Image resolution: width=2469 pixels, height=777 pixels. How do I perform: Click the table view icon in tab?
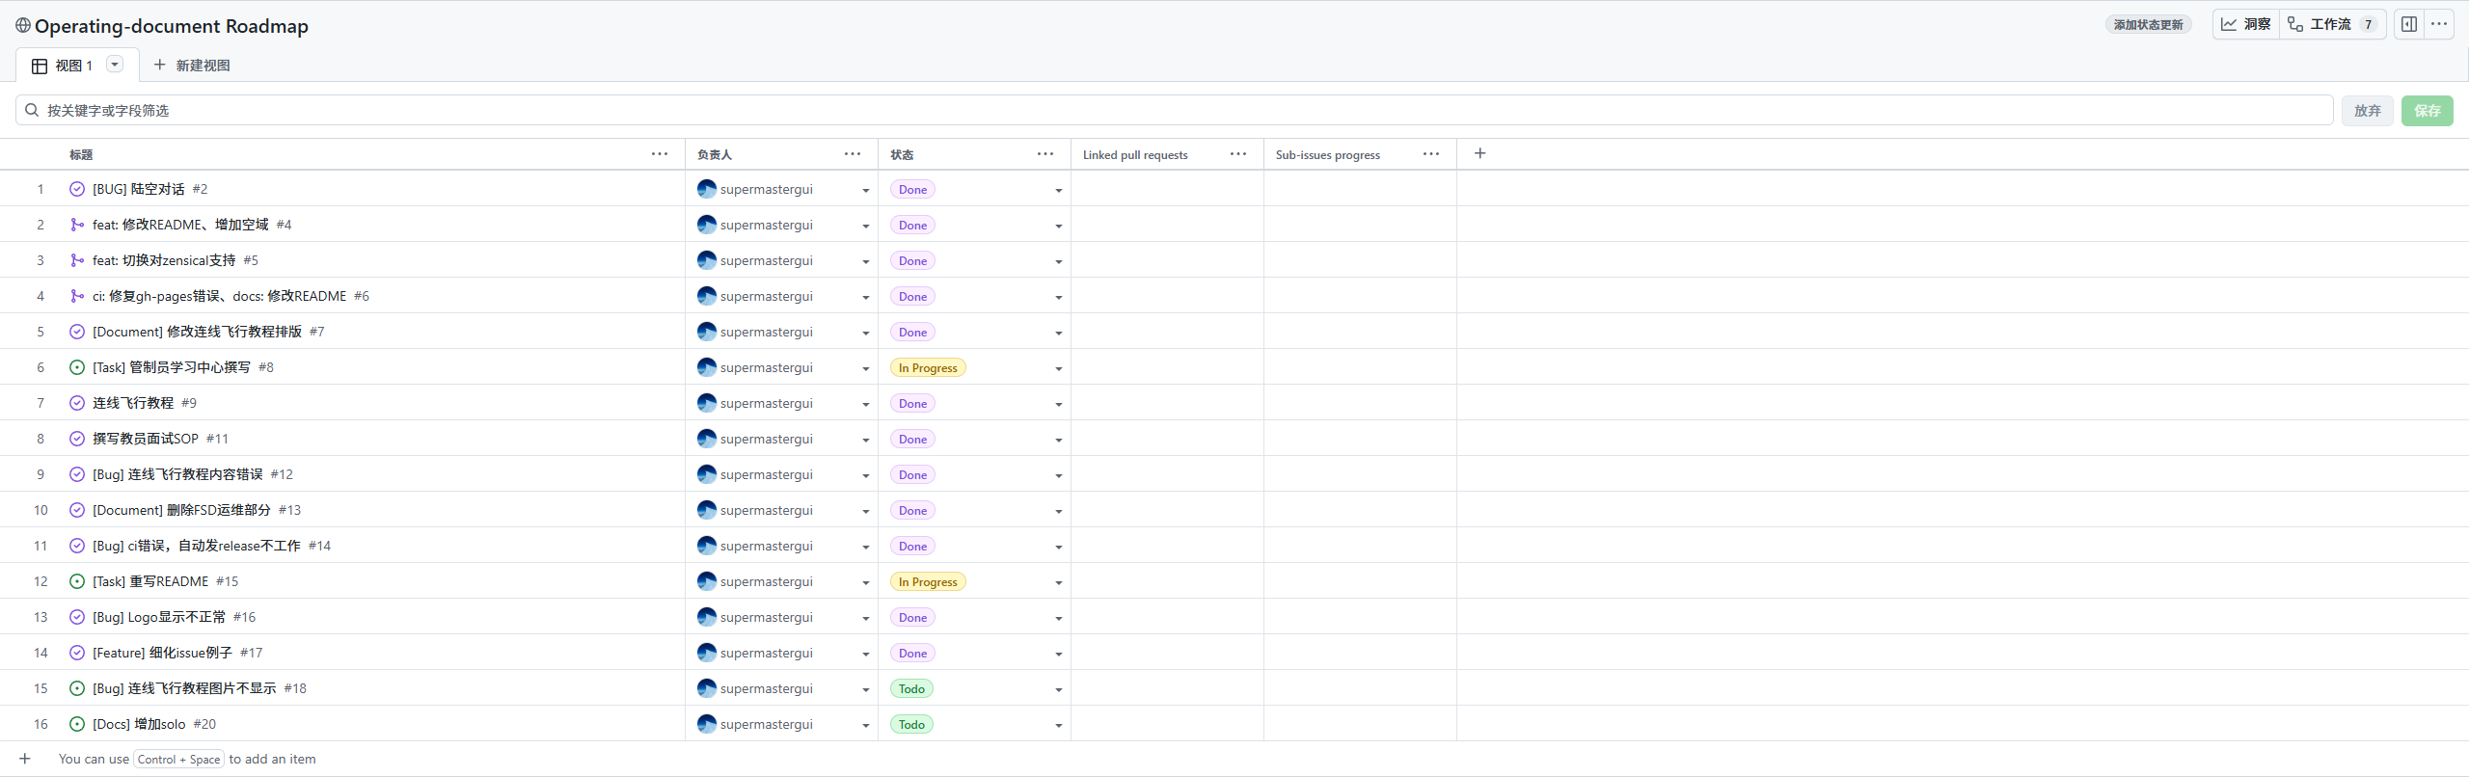pos(40,66)
